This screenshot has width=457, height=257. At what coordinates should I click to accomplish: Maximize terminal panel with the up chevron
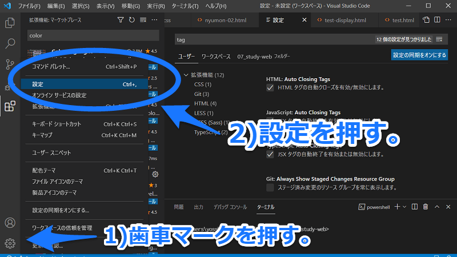(438, 207)
